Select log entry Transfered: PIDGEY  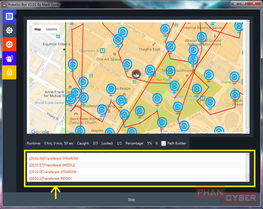tap(136, 179)
